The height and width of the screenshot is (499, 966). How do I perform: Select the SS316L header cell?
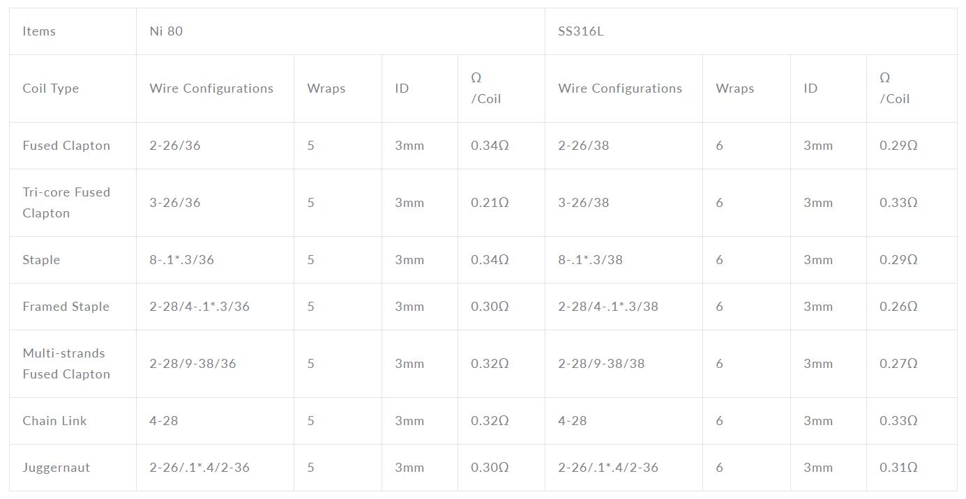pos(750,31)
